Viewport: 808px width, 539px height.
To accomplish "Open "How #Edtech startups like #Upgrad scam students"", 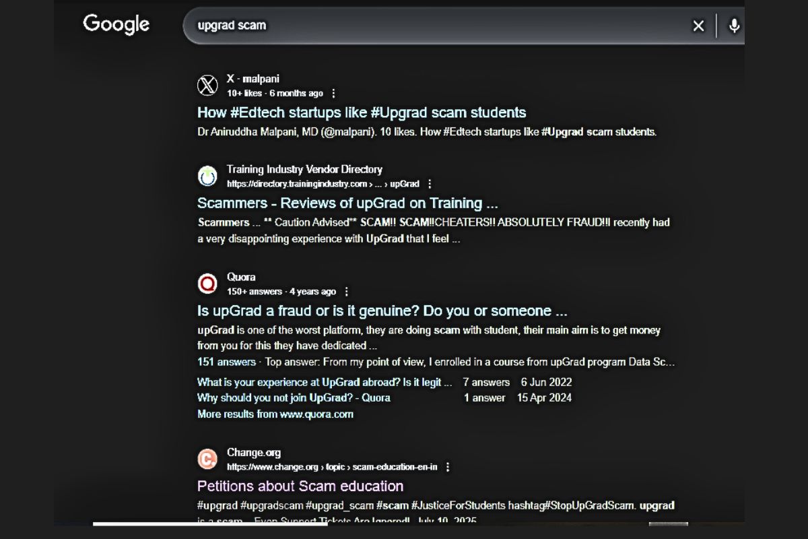I will pyautogui.click(x=361, y=113).
